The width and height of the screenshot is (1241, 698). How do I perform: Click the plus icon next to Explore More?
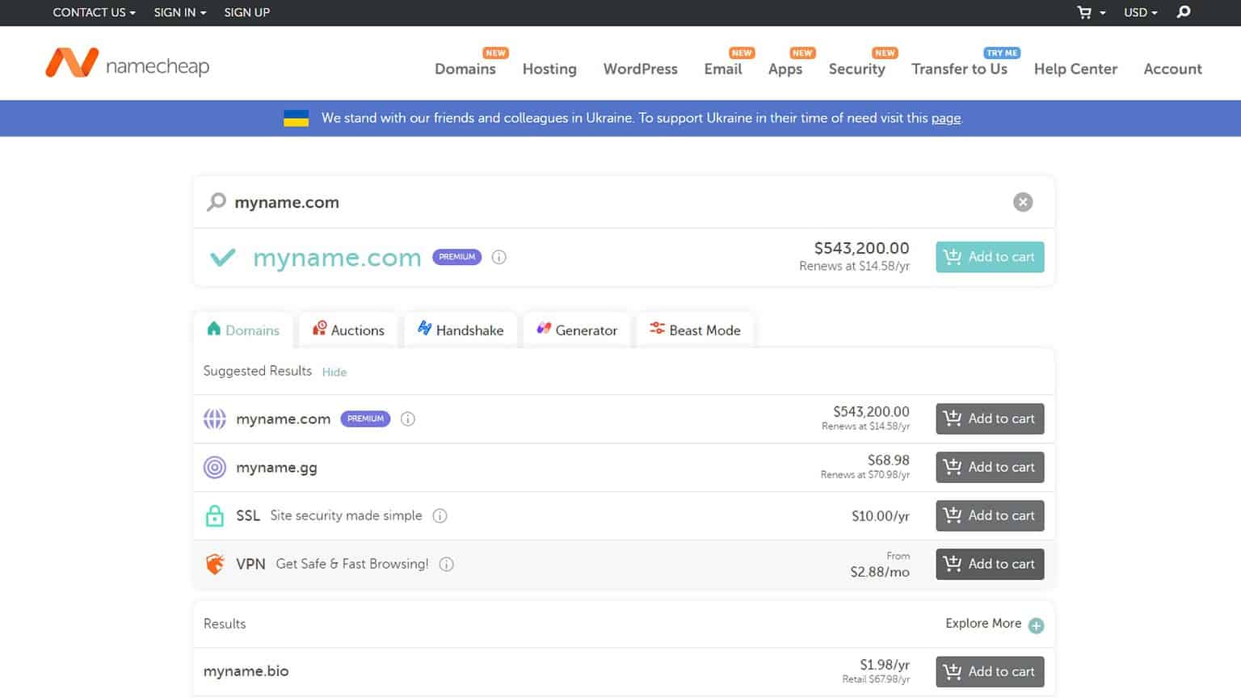(x=1037, y=625)
